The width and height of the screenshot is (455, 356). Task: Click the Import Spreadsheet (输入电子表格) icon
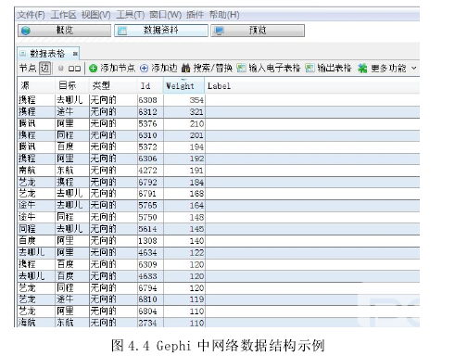click(241, 68)
